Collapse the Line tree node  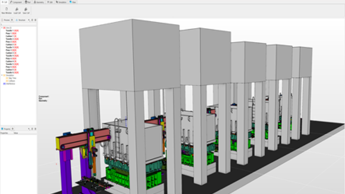point(2,28)
